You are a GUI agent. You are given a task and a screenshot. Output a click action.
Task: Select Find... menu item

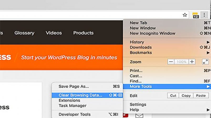pyautogui.click(x=167, y=81)
